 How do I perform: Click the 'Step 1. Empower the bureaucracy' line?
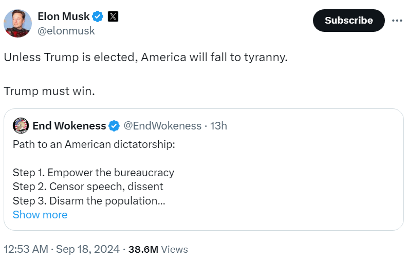click(x=93, y=173)
